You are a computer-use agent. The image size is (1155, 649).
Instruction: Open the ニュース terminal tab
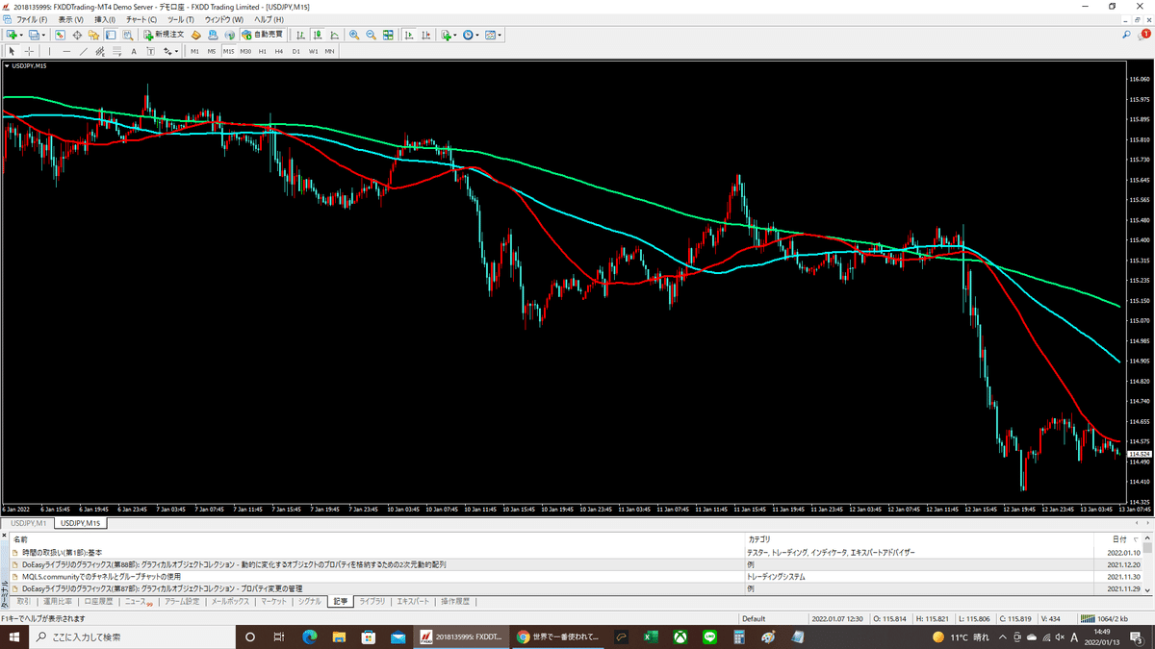[139, 601]
